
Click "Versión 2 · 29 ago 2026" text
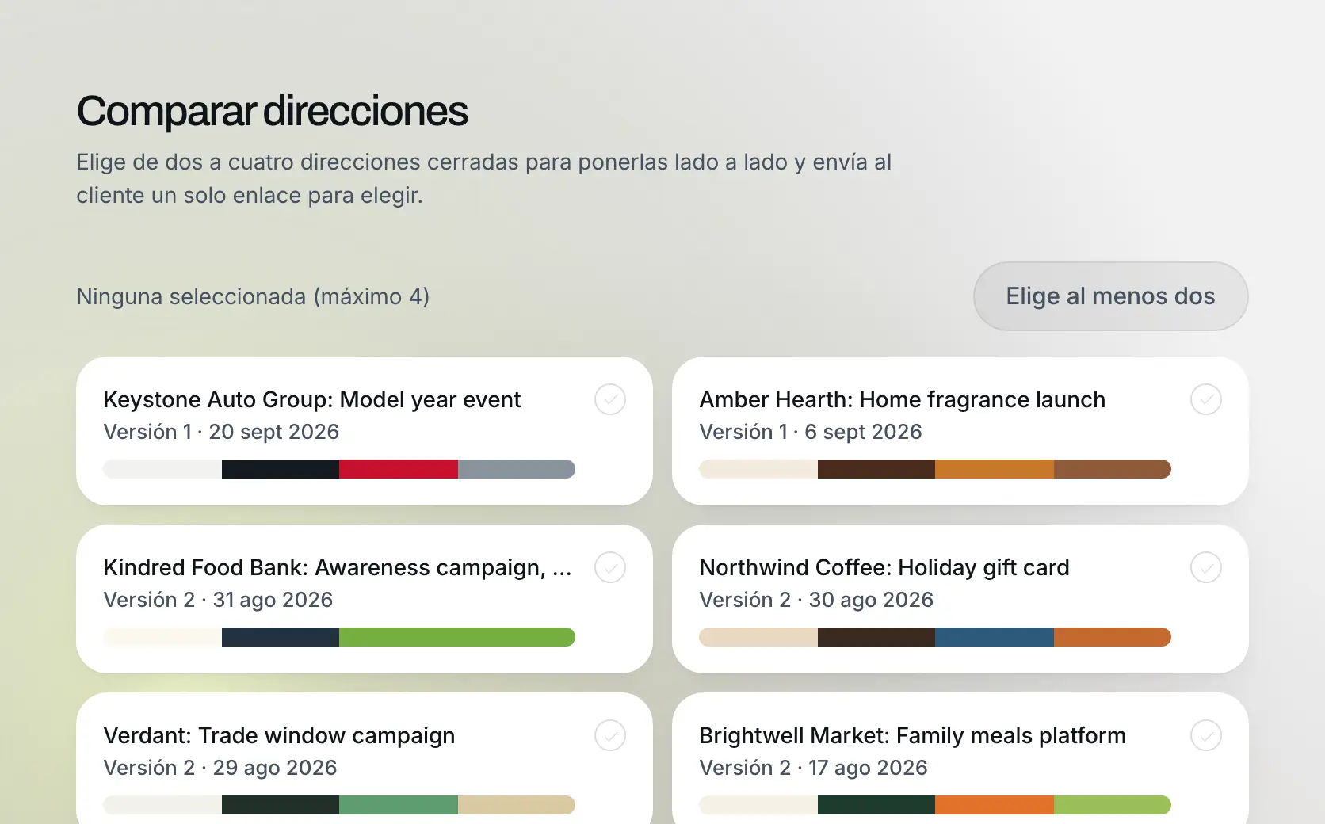click(220, 768)
